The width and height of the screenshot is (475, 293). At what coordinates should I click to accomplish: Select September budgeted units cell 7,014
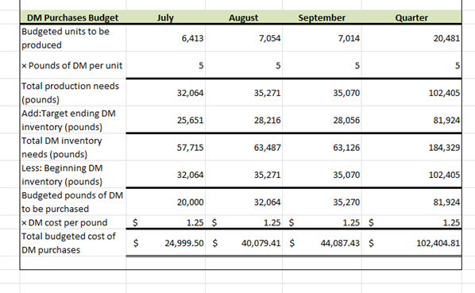[x=322, y=38]
